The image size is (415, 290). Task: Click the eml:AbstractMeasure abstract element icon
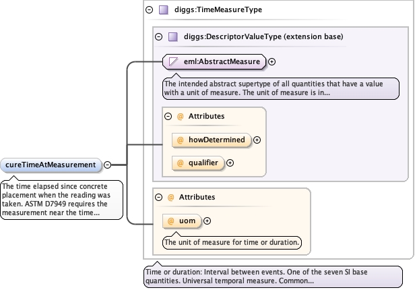[x=173, y=61]
